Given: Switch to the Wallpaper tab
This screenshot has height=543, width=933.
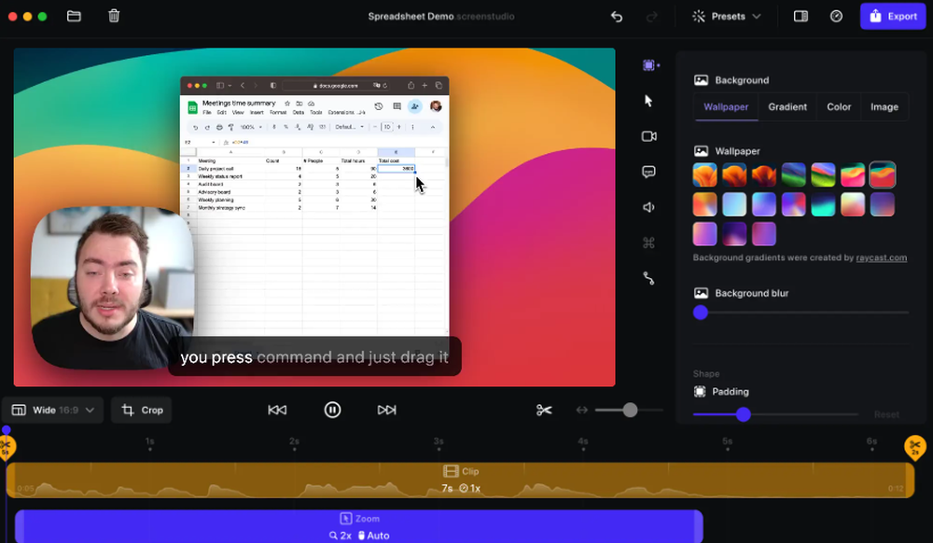Looking at the screenshot, I should [x=726, y=107].
